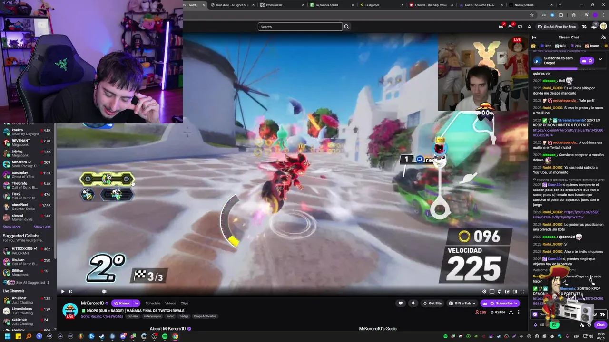
Task: Open Anujbost Just Chatting live channel
Action: pyautogui.click(x=29, y=300)
